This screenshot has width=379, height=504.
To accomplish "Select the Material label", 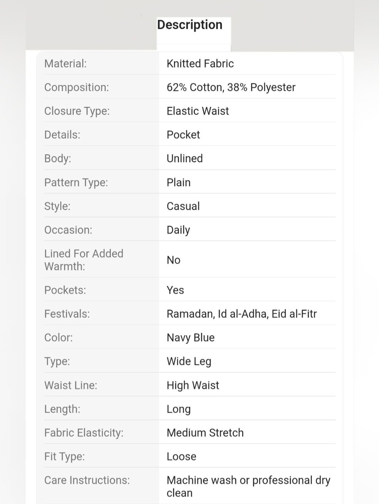I will click(x=66, y=64).
